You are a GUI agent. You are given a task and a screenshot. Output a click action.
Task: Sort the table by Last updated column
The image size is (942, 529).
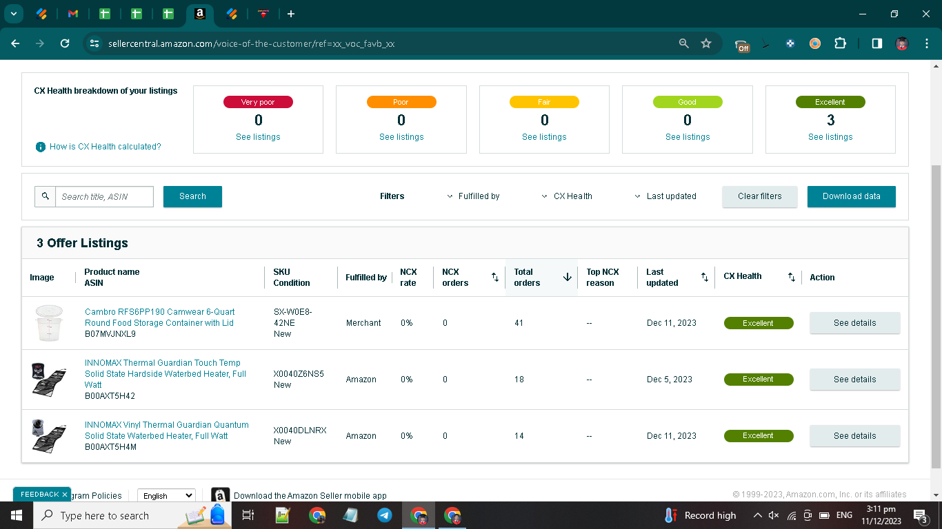tap(705, 278)
